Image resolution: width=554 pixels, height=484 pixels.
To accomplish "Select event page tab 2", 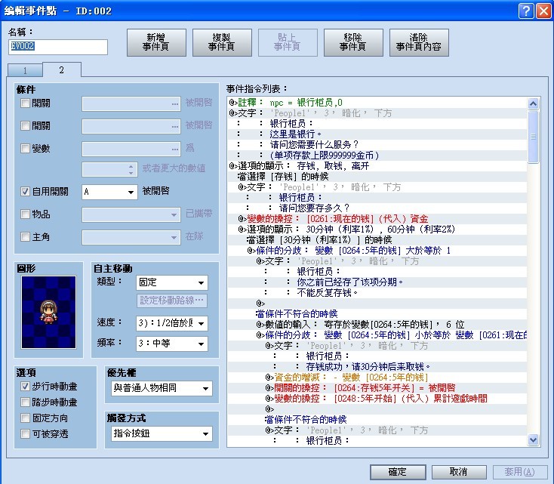I will pos(61,69).
